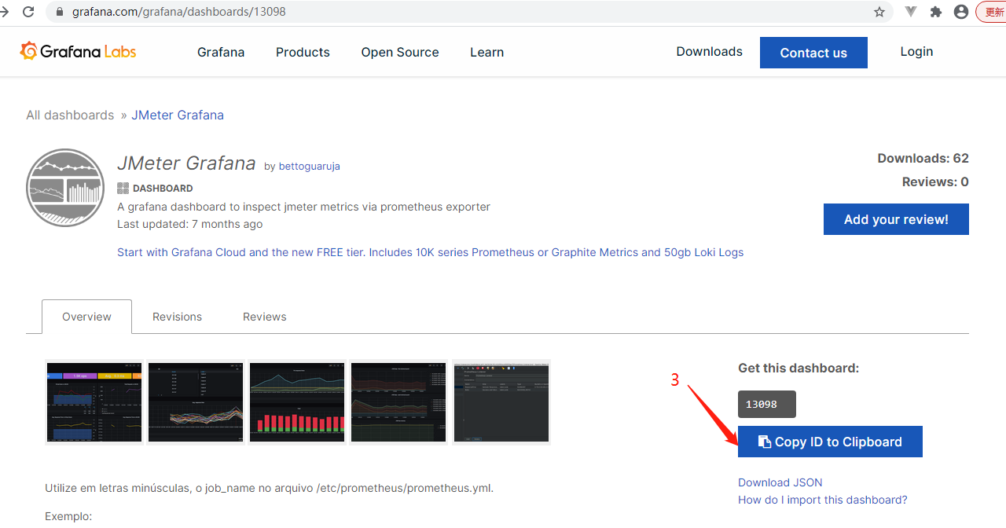Click the JMeter Grafana title heading

[186, 163]
